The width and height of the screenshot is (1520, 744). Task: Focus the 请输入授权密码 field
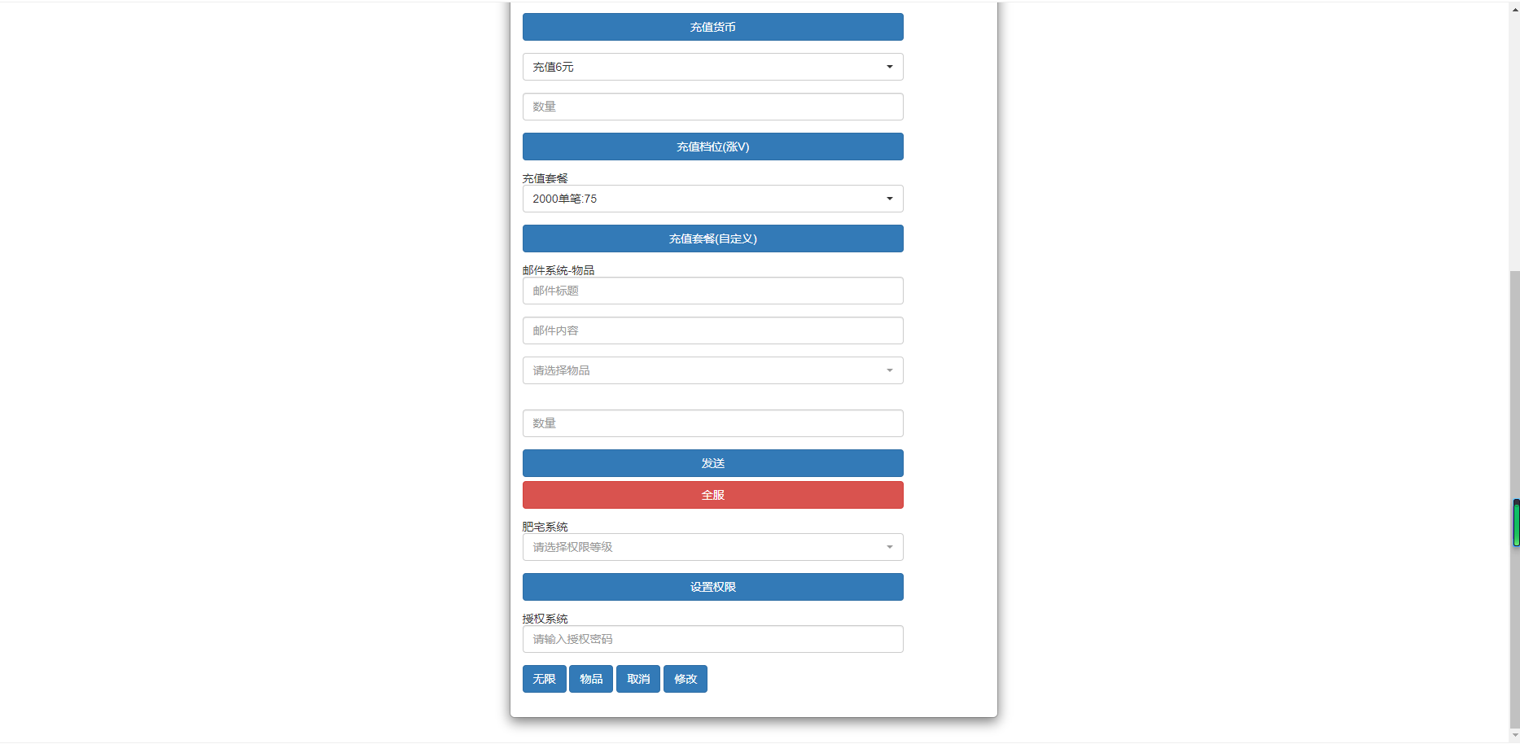pyautogui.click(x=712, y=639)
